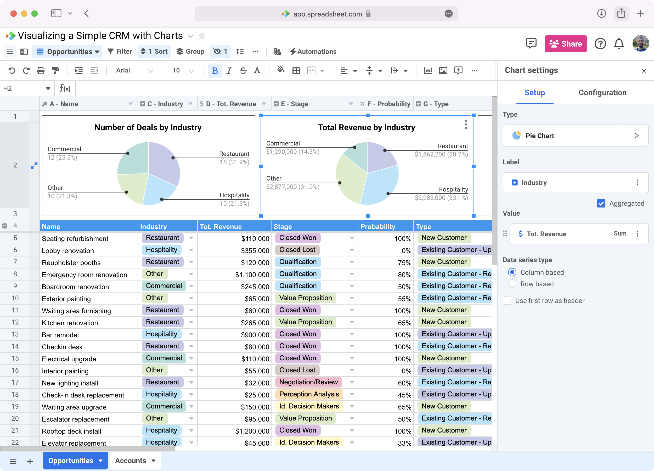Click the fx formula button

[x=65, y=88]
